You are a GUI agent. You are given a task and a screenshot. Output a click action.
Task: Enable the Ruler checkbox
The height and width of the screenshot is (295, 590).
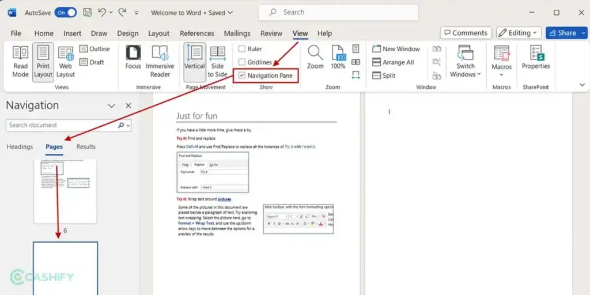[x=242, y=49]
